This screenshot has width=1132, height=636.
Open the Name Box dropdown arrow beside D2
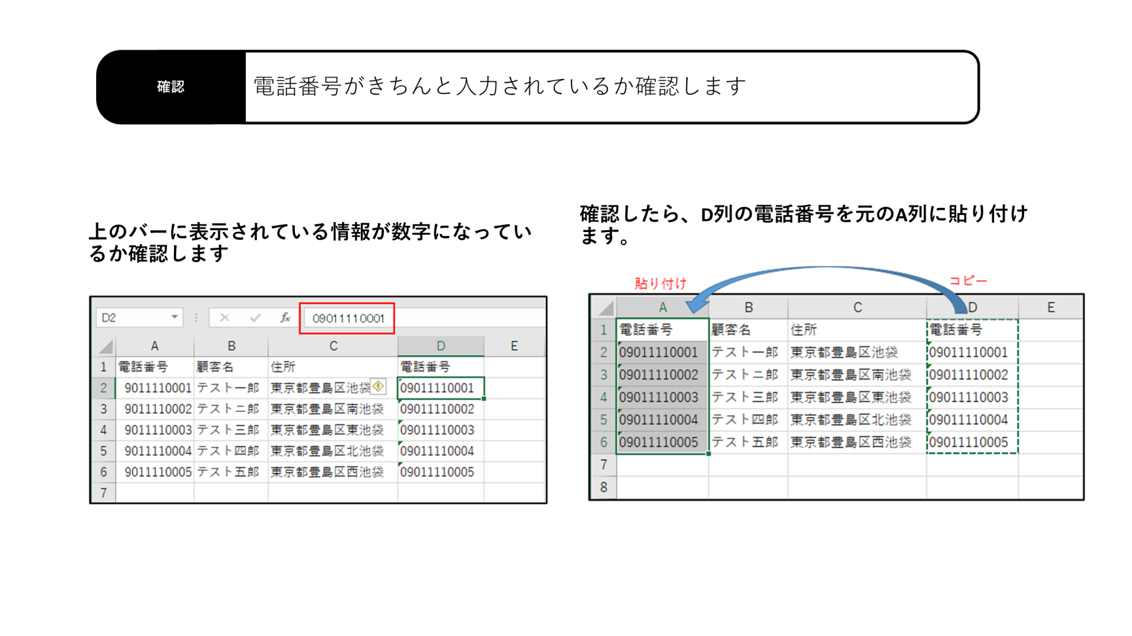[175, 317]
